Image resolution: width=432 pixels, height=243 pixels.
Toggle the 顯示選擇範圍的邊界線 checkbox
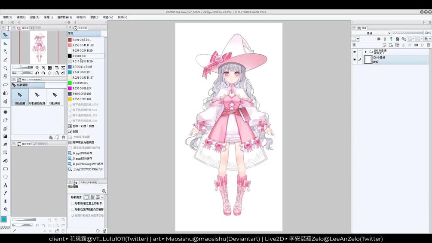[70, 148]
